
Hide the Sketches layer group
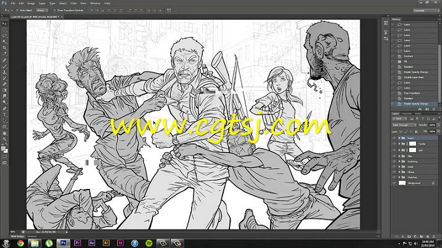click(x=394, y=177)
